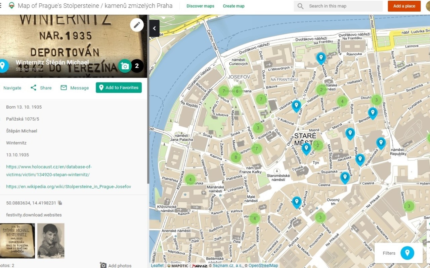Select blue marker near Benediktská street

point(373,113)
